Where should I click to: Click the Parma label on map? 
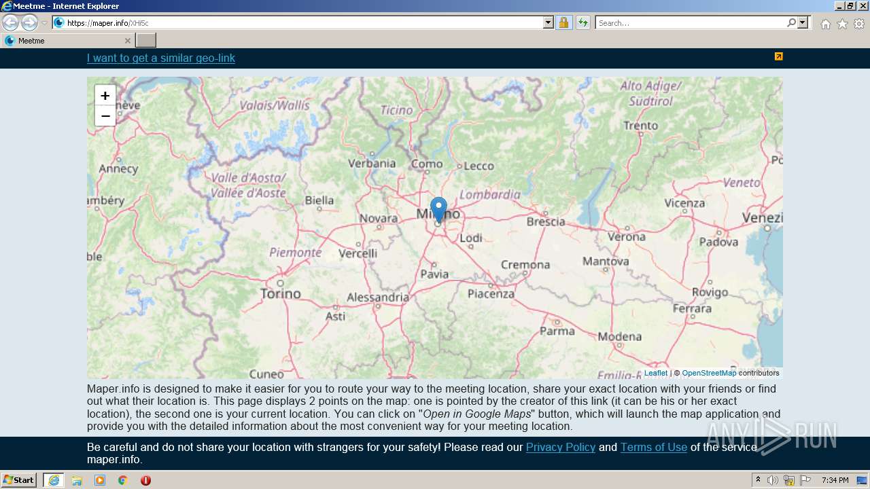coord(557,331)
